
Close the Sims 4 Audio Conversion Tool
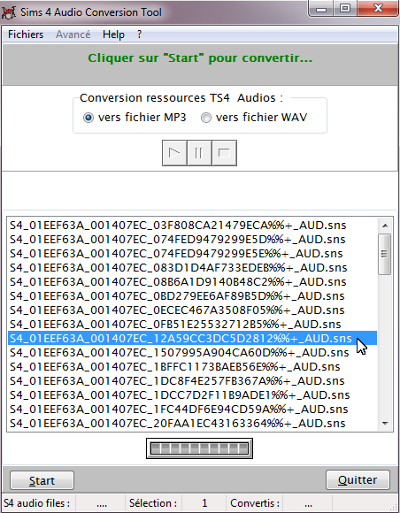pyautogui.click(x=378, y=9)
